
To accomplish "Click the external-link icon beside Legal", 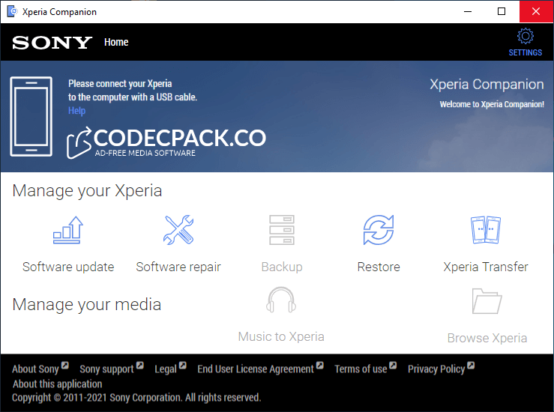I will [x=182, y=365].
